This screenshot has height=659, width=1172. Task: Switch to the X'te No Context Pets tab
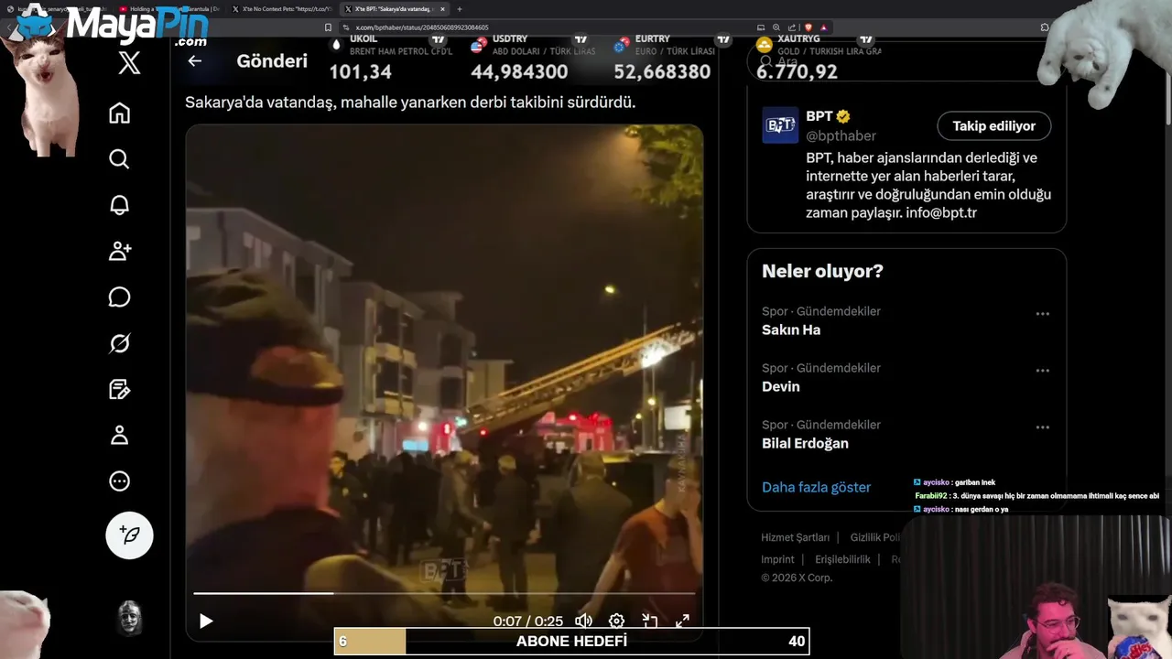281,9
